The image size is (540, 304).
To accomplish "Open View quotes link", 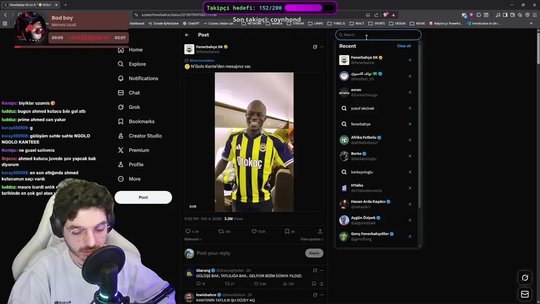I will (x=312, y=239).
